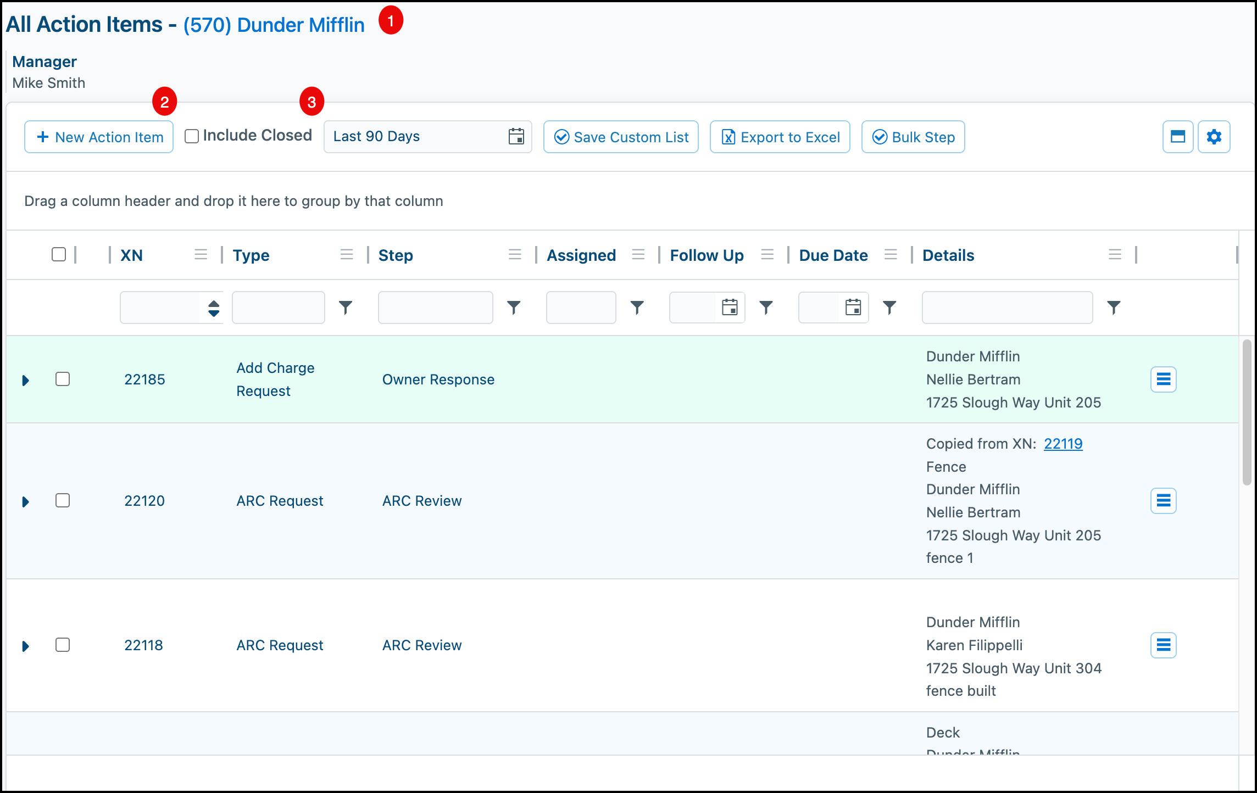The height and width of the screenshot is (793, 1257).
Task: Open the Step filter funnel icon
Action: (x=514, y=308)
